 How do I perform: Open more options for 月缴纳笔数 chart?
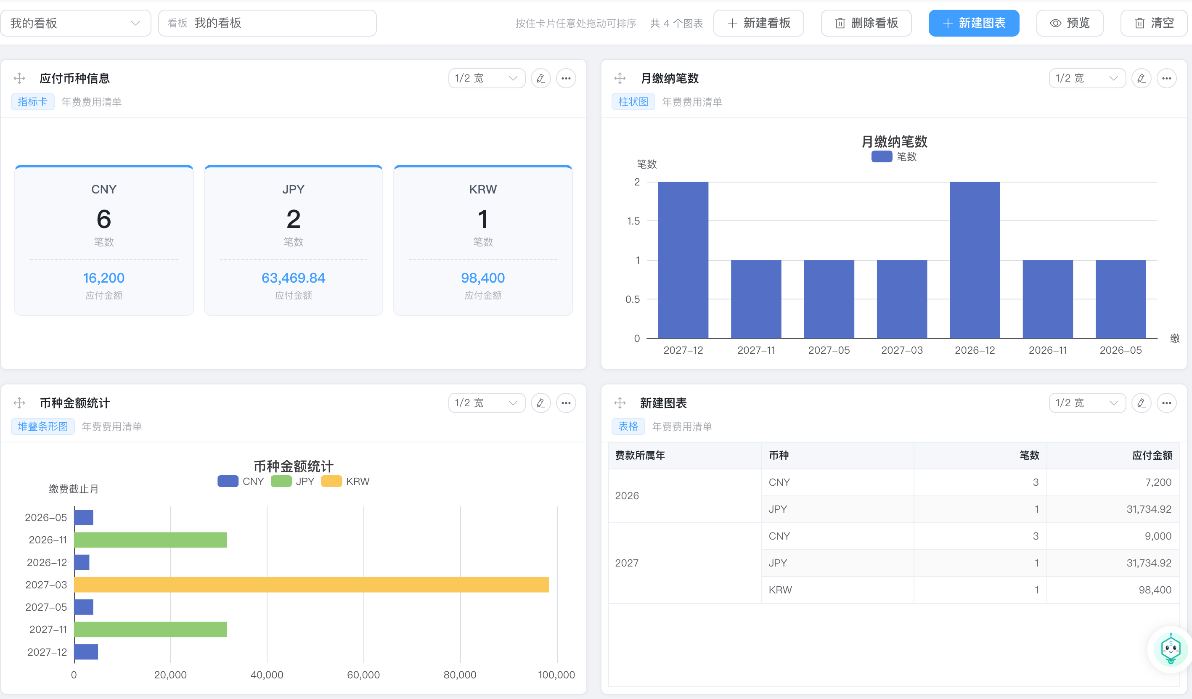[1166, 78]
